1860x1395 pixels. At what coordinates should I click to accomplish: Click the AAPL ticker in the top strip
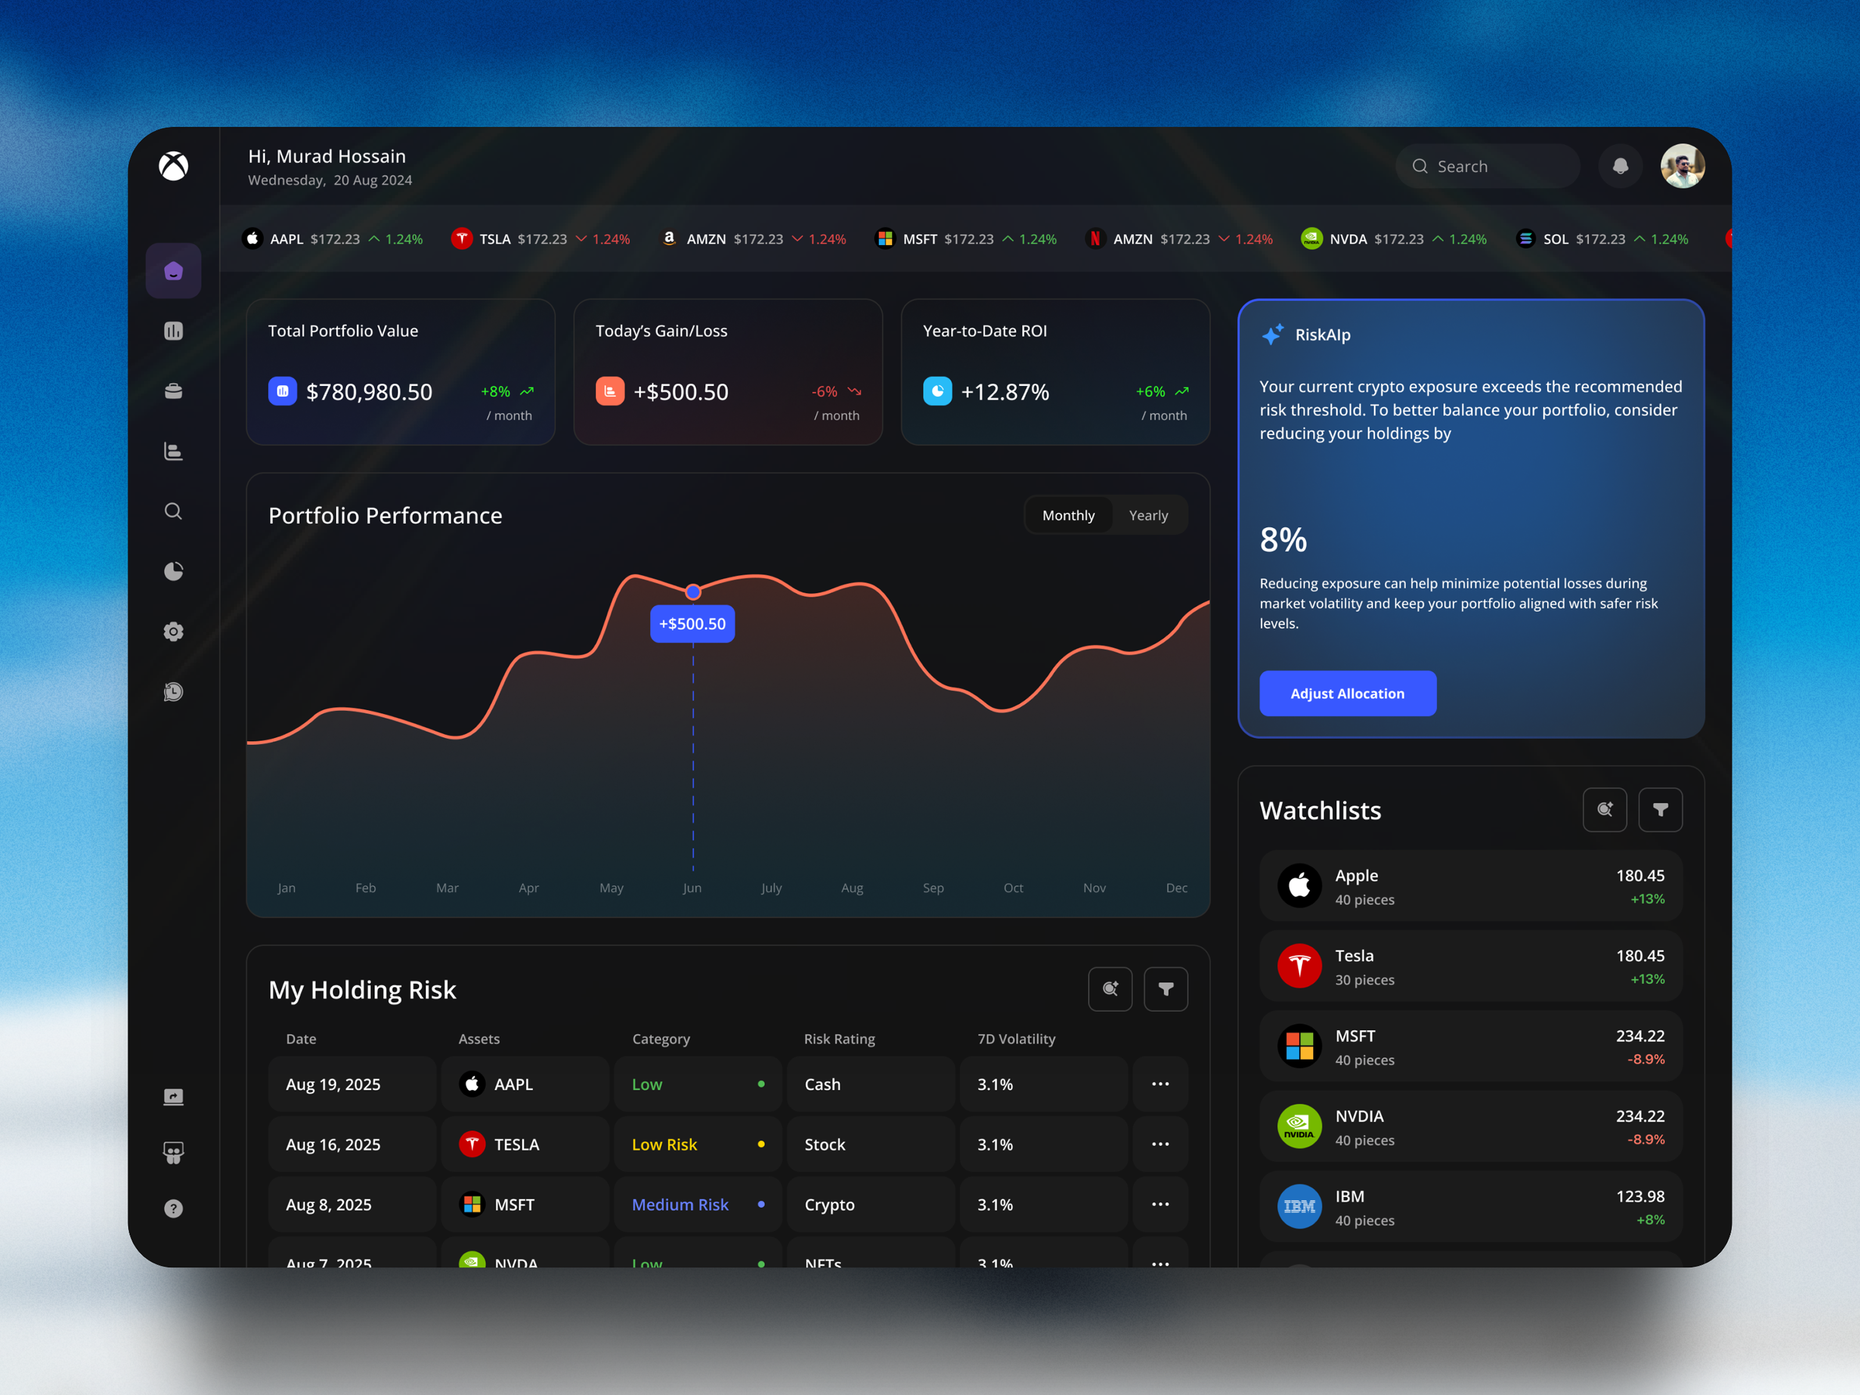(288, 239)
